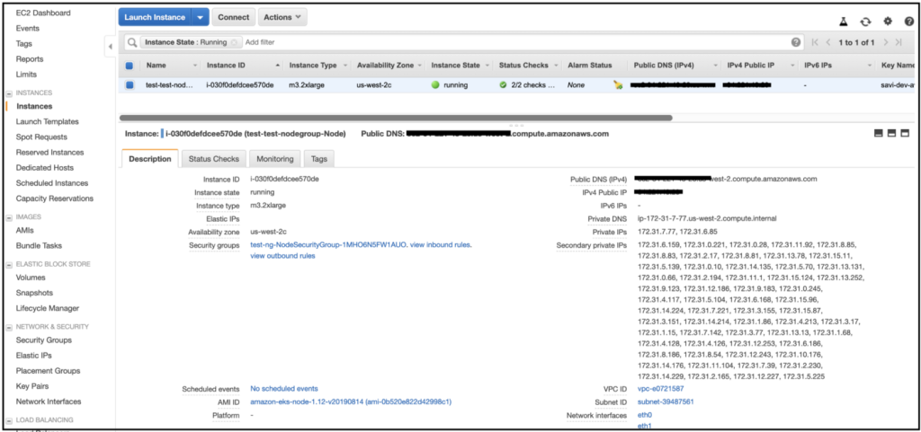Viewport: 921px width, 432px height.
Task: Select instance ID cell i-030f0defdcee570de
Action: (239, 85)
